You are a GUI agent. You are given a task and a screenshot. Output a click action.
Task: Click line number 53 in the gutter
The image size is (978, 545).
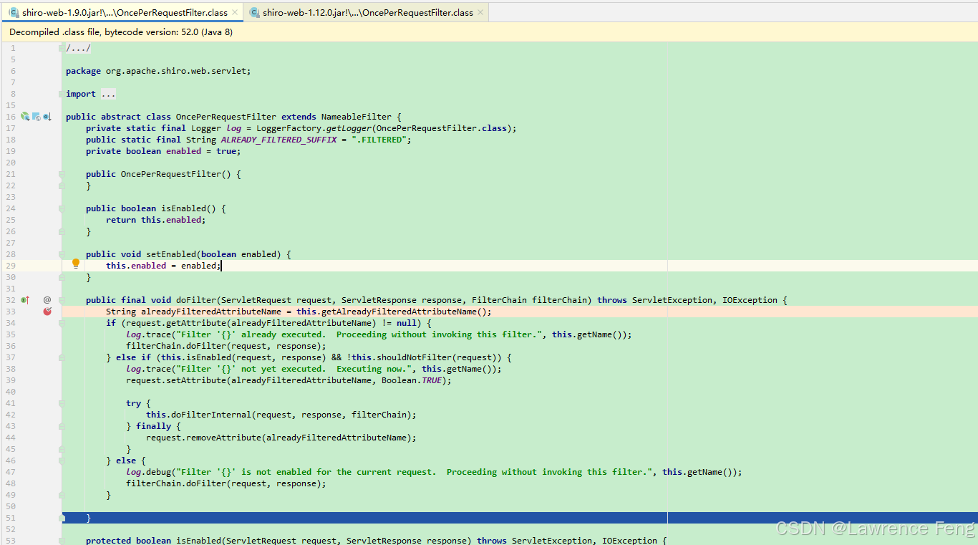point(11,541)
